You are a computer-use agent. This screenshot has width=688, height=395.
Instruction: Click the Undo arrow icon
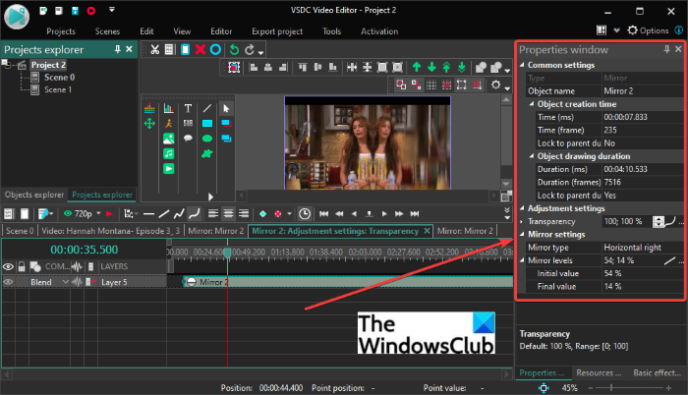click(234, 49)
